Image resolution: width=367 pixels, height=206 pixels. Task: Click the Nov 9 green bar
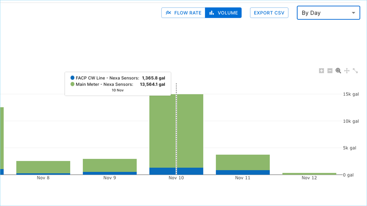(x=110, y=165)
